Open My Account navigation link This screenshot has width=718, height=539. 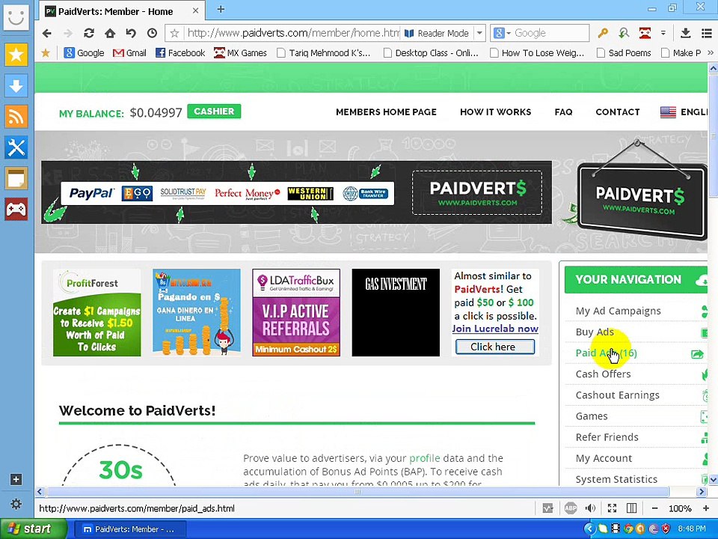coord(604,458)
